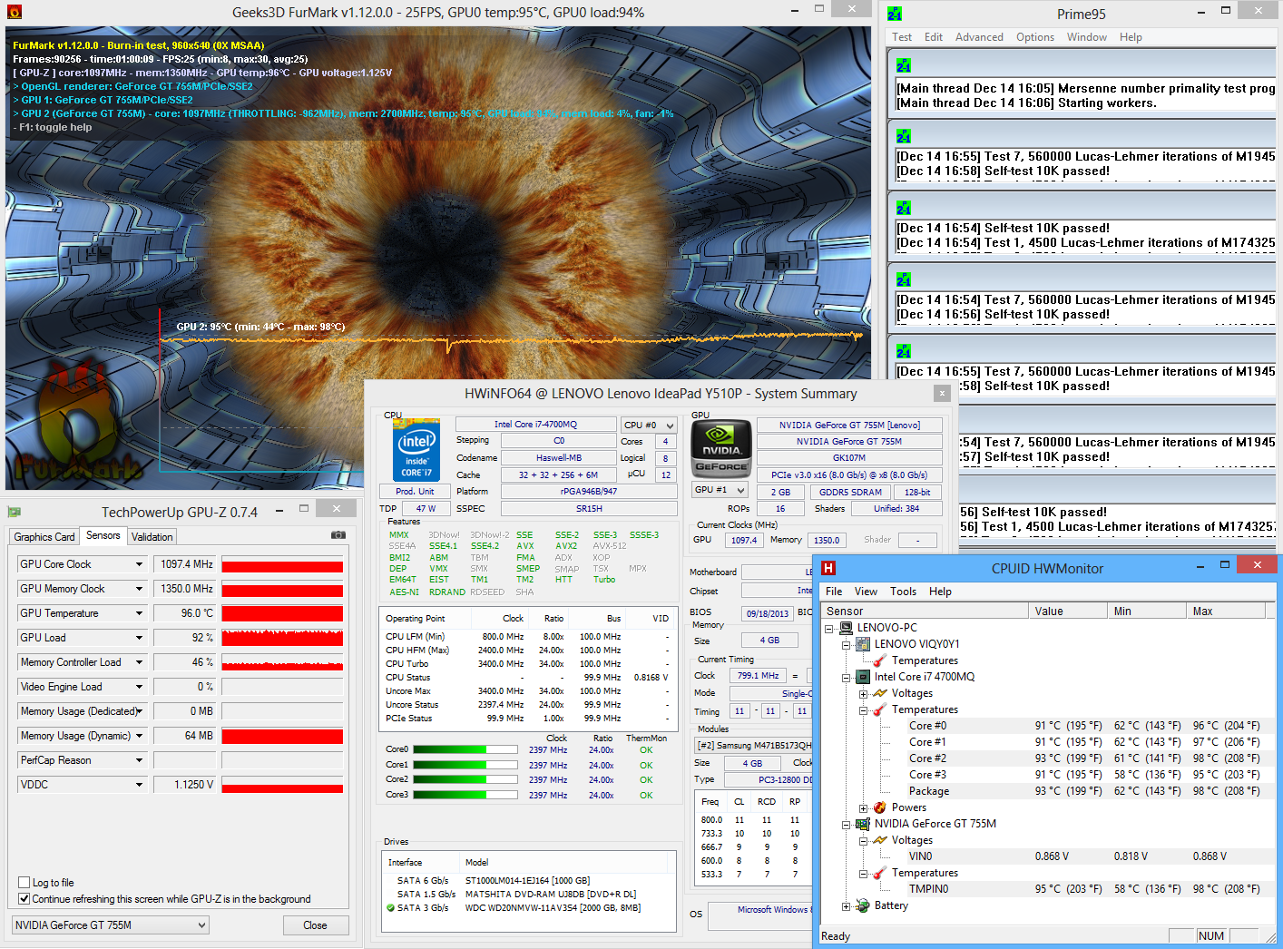The height and width of the screenshot is (949, 1283).
Task: Open the NVIDIA GeForce GT 755M device selector
Action: (x=111, y=925)
